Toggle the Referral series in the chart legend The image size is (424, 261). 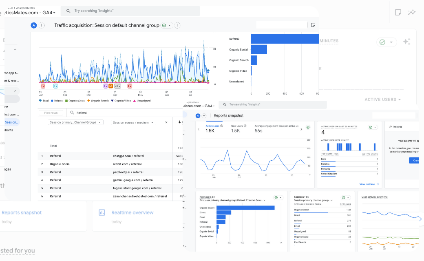(57, 101)
